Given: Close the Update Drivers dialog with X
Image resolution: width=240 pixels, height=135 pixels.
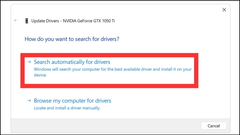Looking at the screenshot, I should click(224, 10).
